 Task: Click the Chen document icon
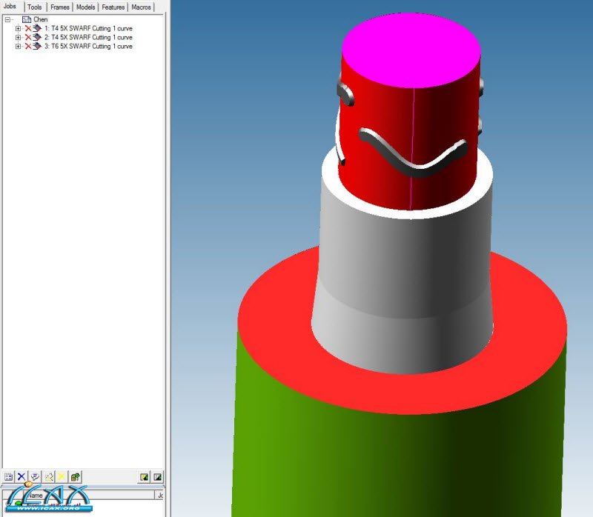pyautogui.click(x=27, y=20)
